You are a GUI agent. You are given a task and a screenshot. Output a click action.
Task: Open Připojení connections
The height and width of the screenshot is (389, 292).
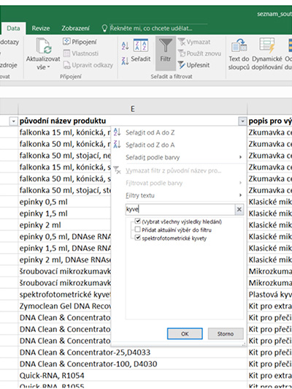tap(80, 42)
